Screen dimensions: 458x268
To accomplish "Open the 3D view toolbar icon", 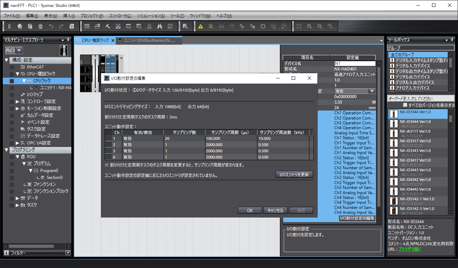I will [87, 26].
